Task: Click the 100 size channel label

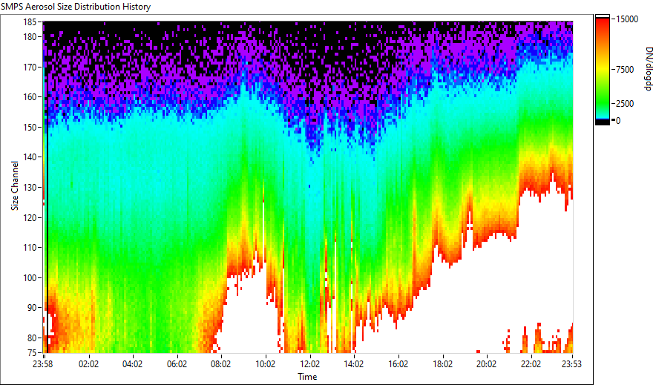Action: coord(31,277)
